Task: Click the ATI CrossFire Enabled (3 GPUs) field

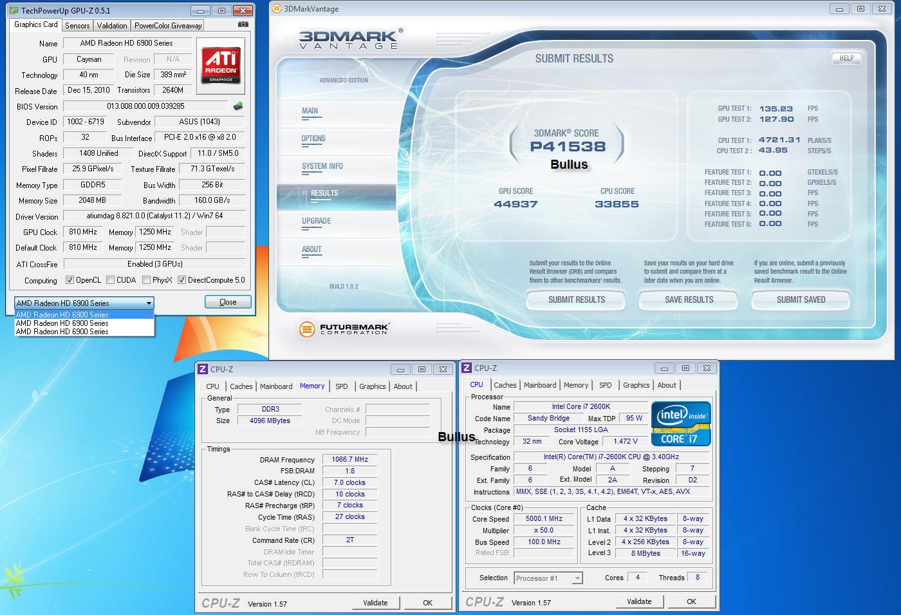Action: 154,264
